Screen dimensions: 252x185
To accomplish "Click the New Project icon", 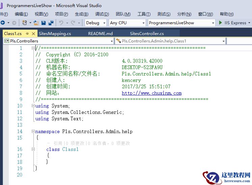I will (x=24, y=23).
